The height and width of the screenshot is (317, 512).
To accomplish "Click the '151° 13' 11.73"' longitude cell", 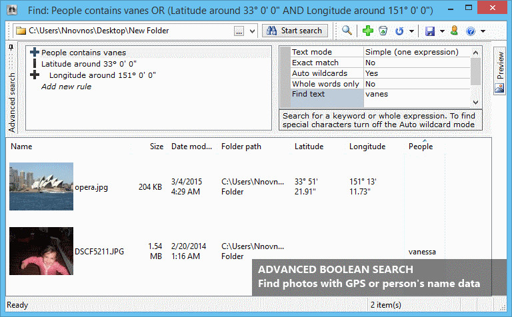I will [x=363, y=186].
